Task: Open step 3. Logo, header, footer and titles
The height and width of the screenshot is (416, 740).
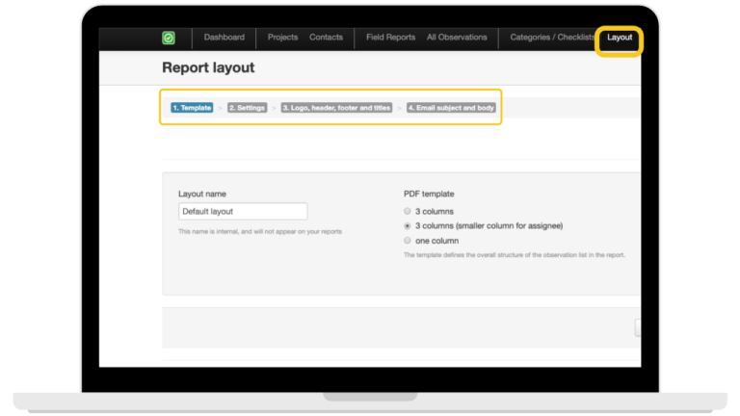Action: pyautogui.click(x=337, y=108)
